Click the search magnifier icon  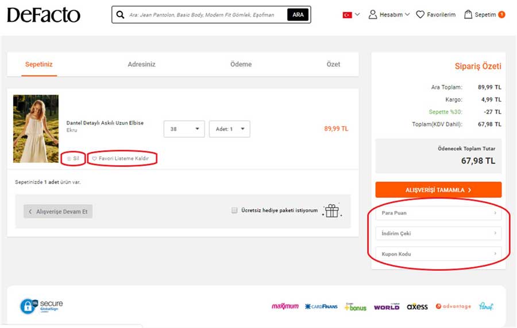121,15
